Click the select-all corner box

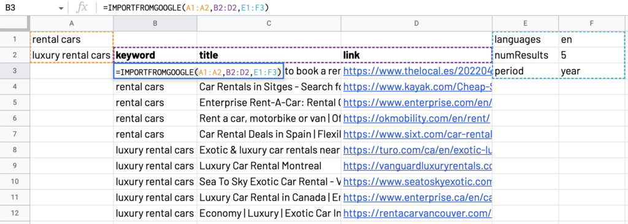(15, 23)
